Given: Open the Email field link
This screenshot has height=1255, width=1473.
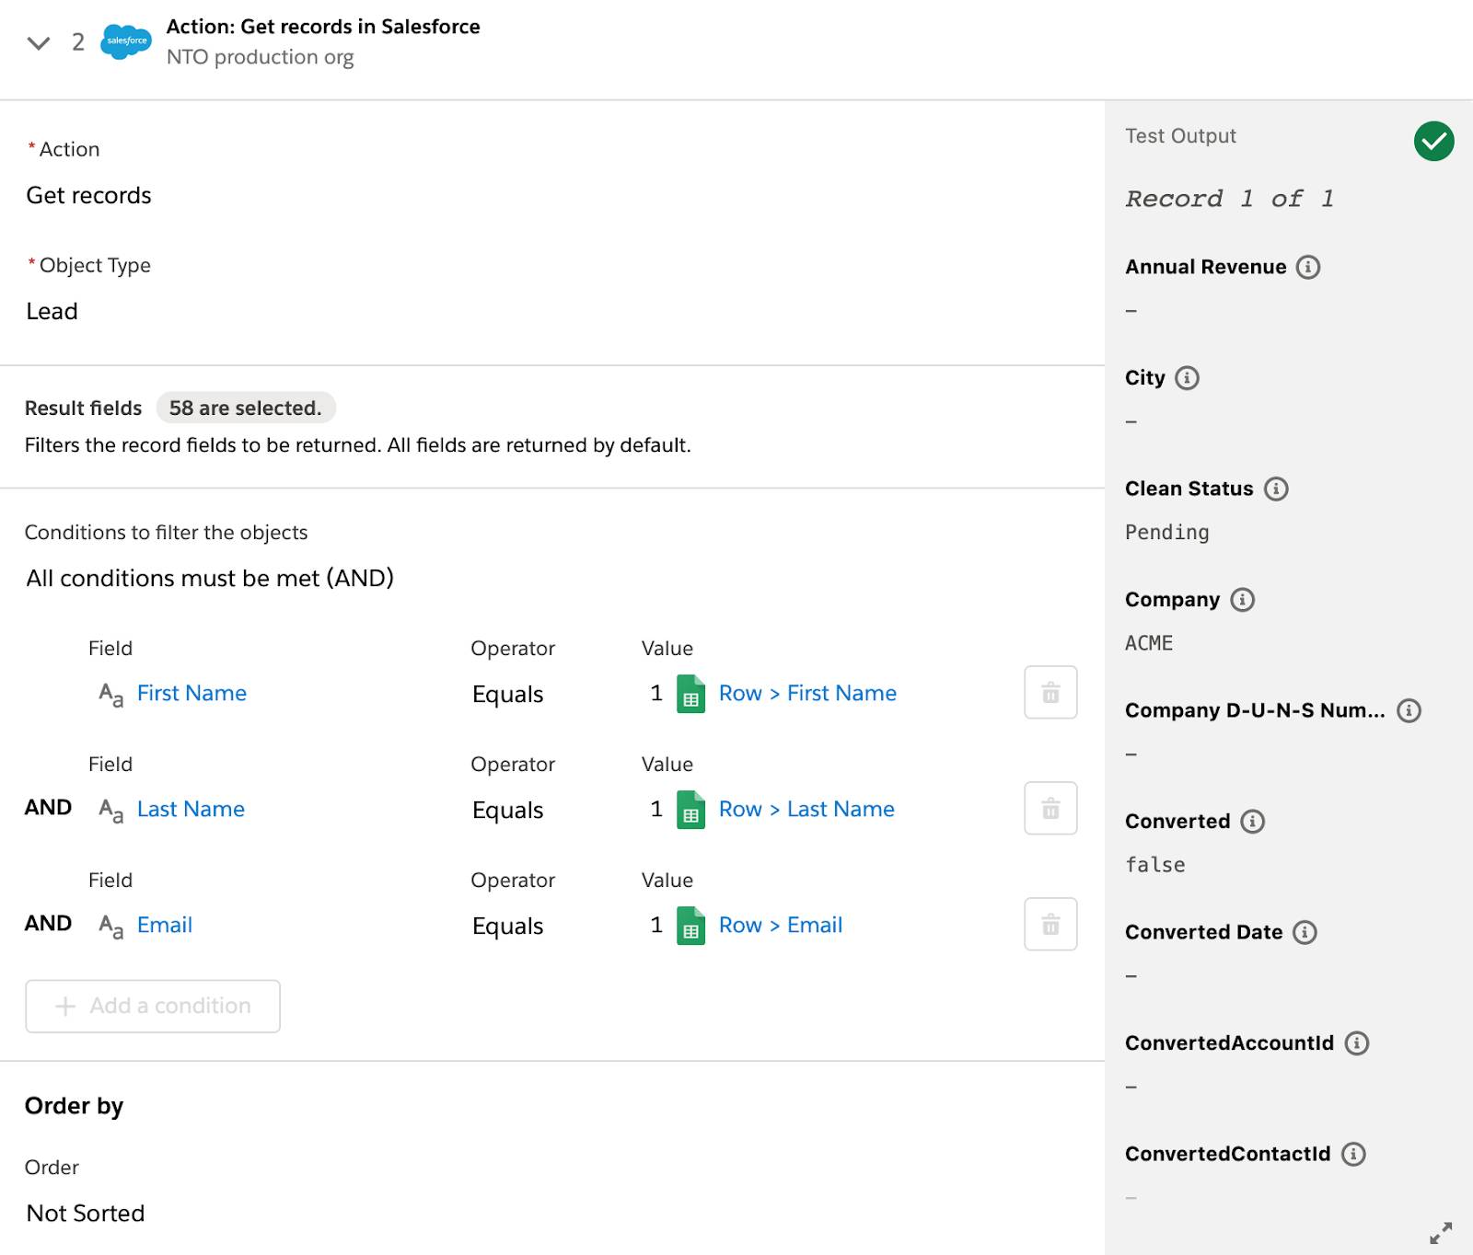Looking at the screenshot, I should tap(165, 925).
